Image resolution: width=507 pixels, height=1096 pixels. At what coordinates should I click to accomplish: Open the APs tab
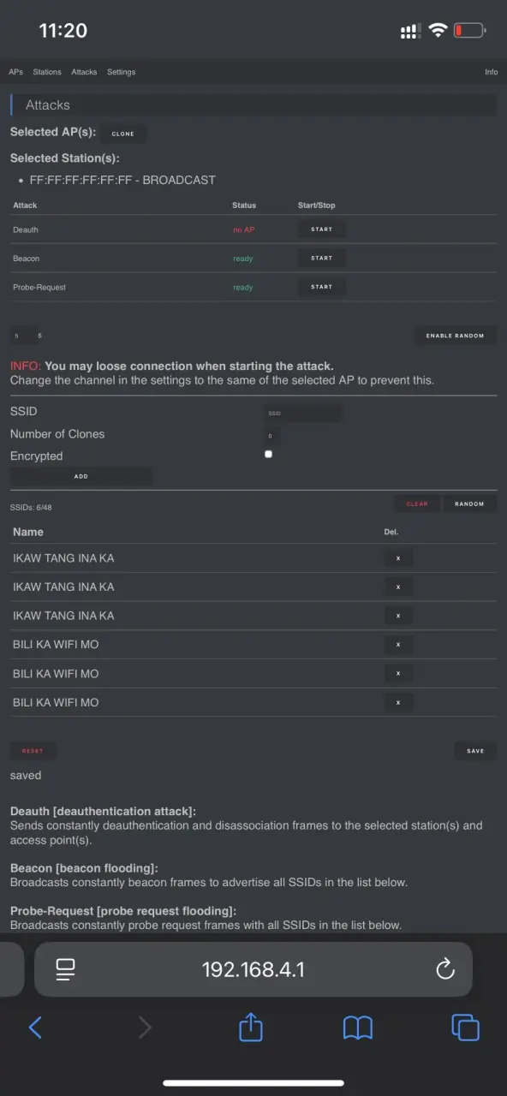click(x=15, y=72)
